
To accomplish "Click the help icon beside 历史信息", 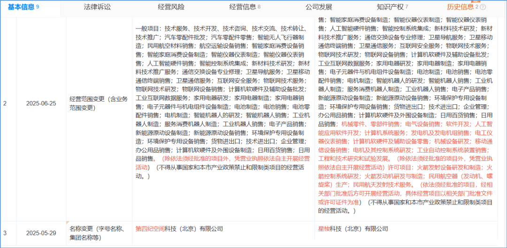I will [x=483, y=7].
